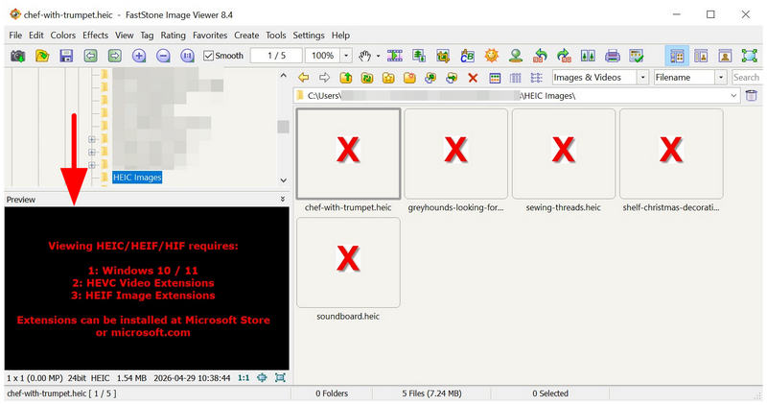Open the Images & Videos filter dropdown
This screenshot has width=767, height=405.
click(x=642, y=78)
